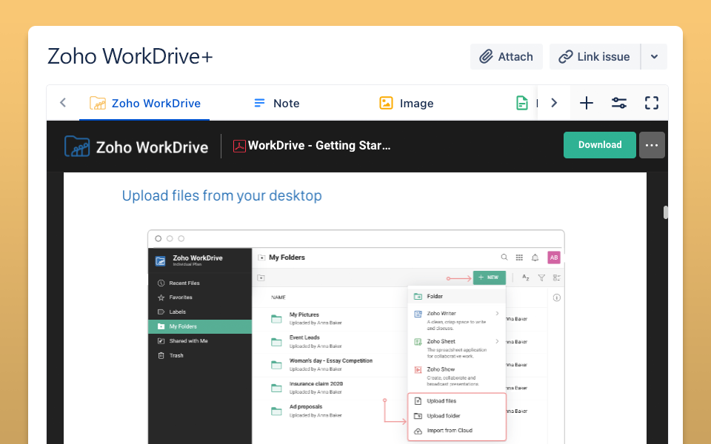Open the Note tab
This screenshot has width=711, height=444.
pos(276,104)
